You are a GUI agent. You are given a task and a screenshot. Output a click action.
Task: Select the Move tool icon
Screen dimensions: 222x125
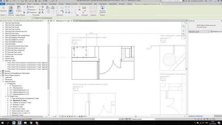pos(48,12)
